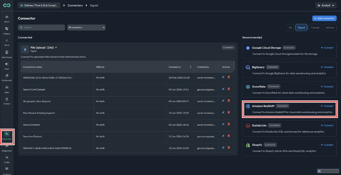This screenshot has width=341, height=175.
Task: Delete the 0fa404b7 connection row
Action: (x=228, y=147)
